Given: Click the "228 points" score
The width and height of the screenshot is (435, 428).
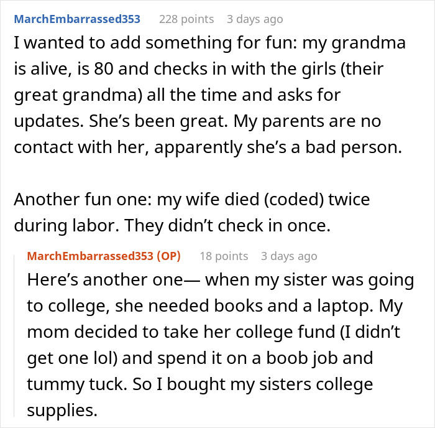Looking at the screenshot, I should click(x=185, y=19).
